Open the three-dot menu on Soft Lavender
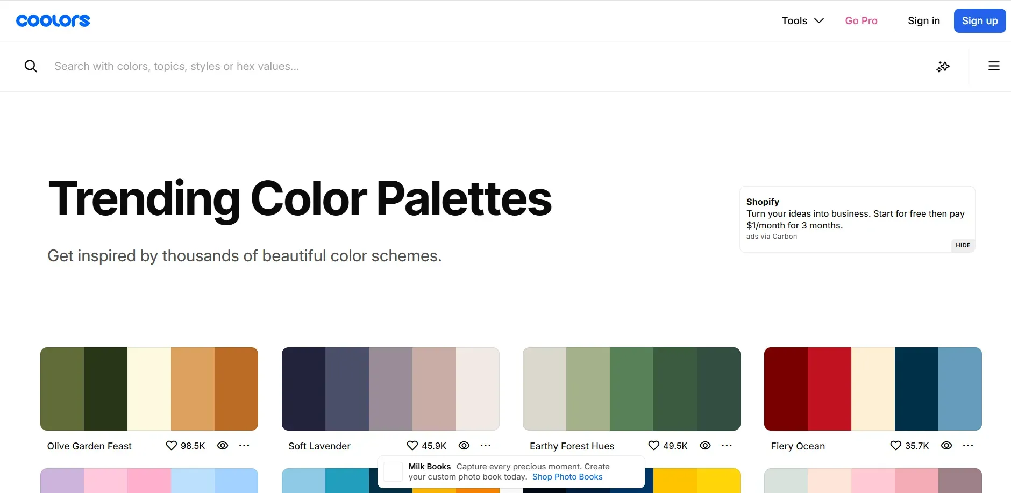 point(486,445)
